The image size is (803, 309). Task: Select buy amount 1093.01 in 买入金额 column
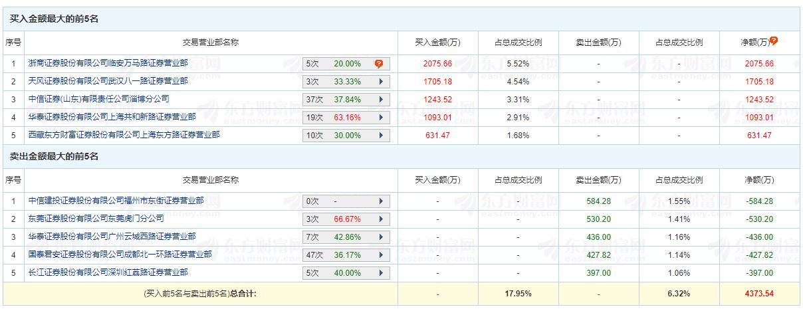pyautogui.click(x=437, y=118)
